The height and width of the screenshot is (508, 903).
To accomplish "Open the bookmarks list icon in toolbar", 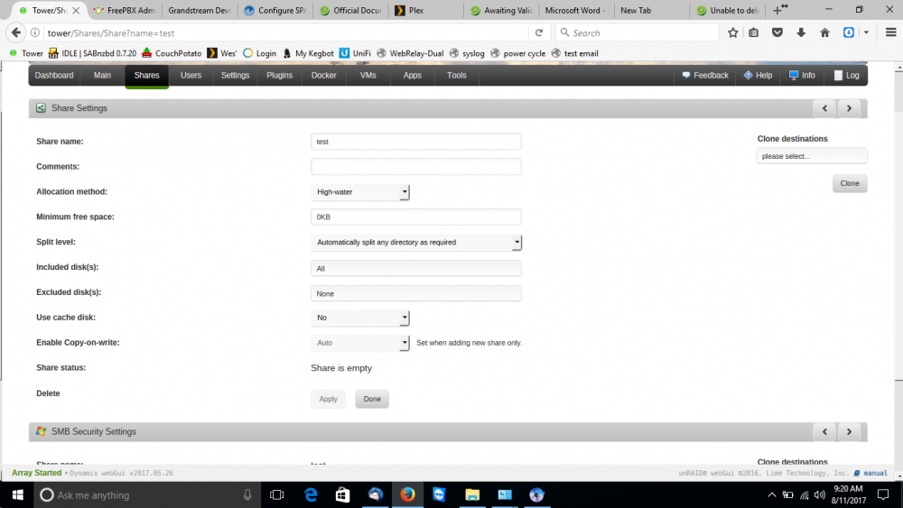I will click(x=753, y=32).
